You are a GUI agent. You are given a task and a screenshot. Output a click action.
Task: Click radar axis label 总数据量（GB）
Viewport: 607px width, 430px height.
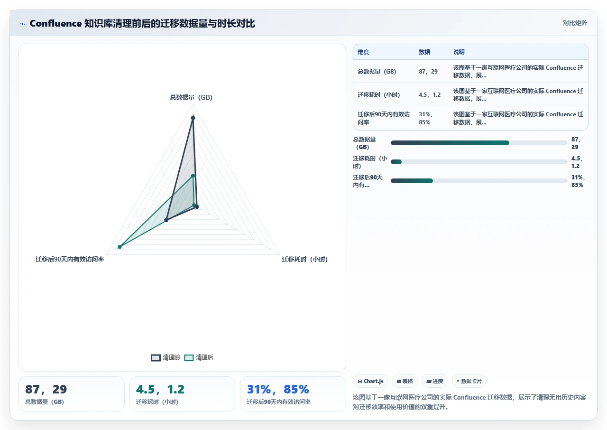pyautogui.click(x=191, y=97)
